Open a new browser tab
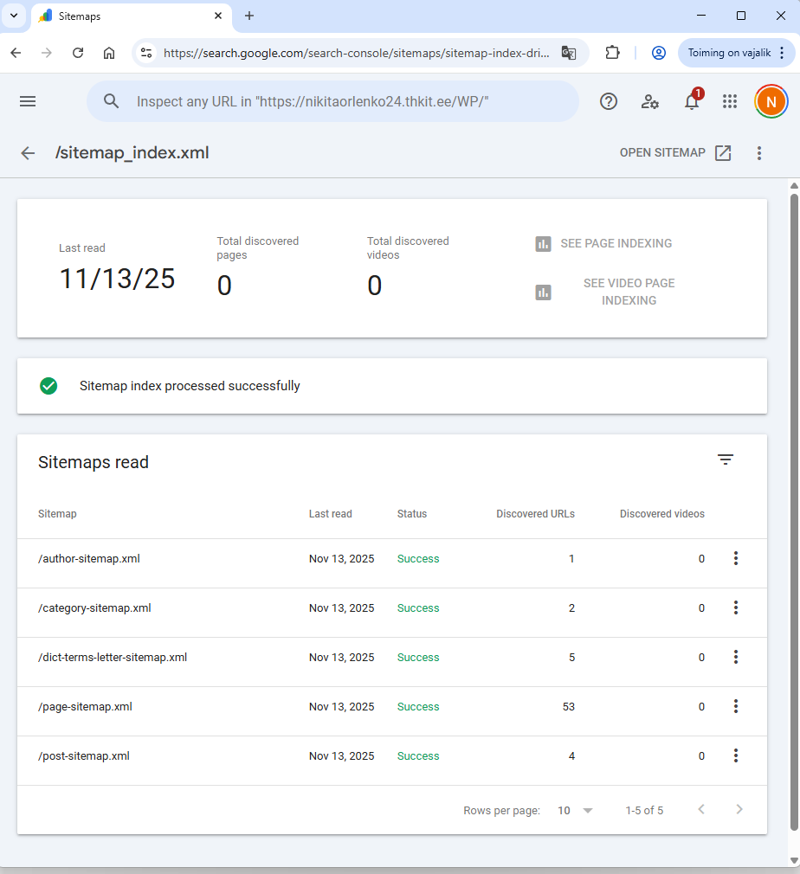Screen dimensions: 800x874 [x=249, y=16]
